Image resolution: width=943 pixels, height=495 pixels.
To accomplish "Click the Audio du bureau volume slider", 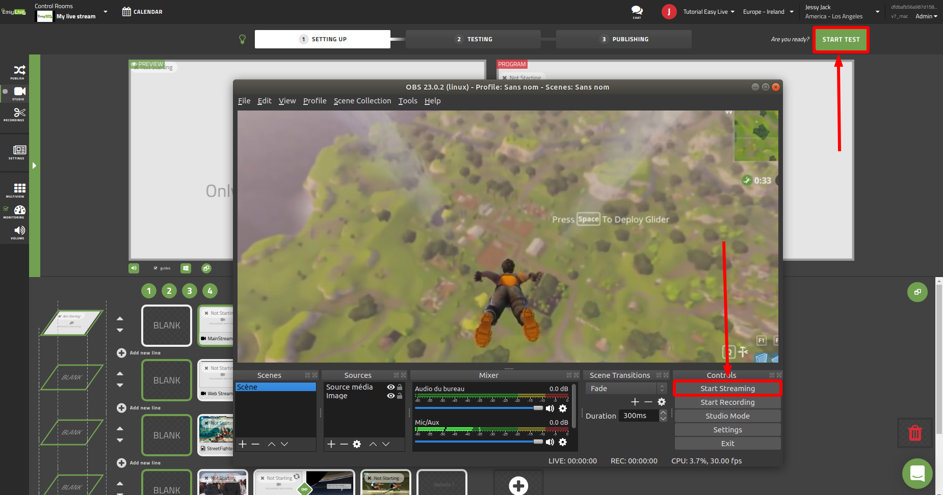I will click(479, 408).
